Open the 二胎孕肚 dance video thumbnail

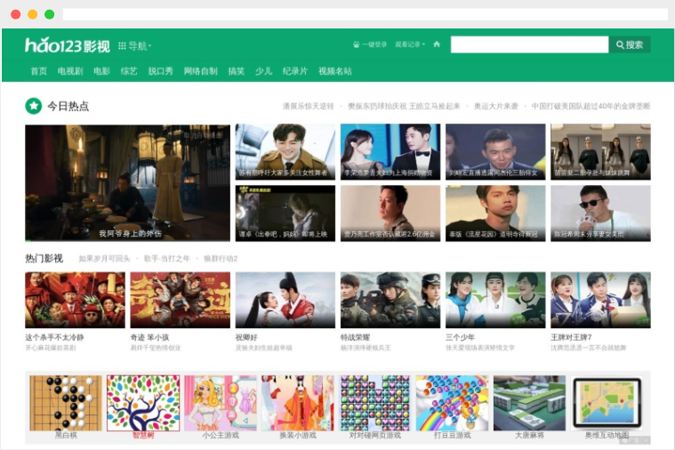click(x=600, y=151)
